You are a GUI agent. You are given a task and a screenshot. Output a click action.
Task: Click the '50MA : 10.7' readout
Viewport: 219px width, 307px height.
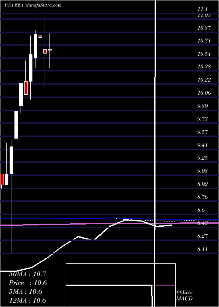click(x=27, y=274)
